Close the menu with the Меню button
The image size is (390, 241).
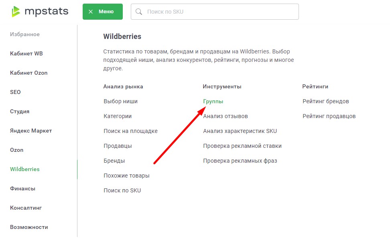click(x=102, y=12)
